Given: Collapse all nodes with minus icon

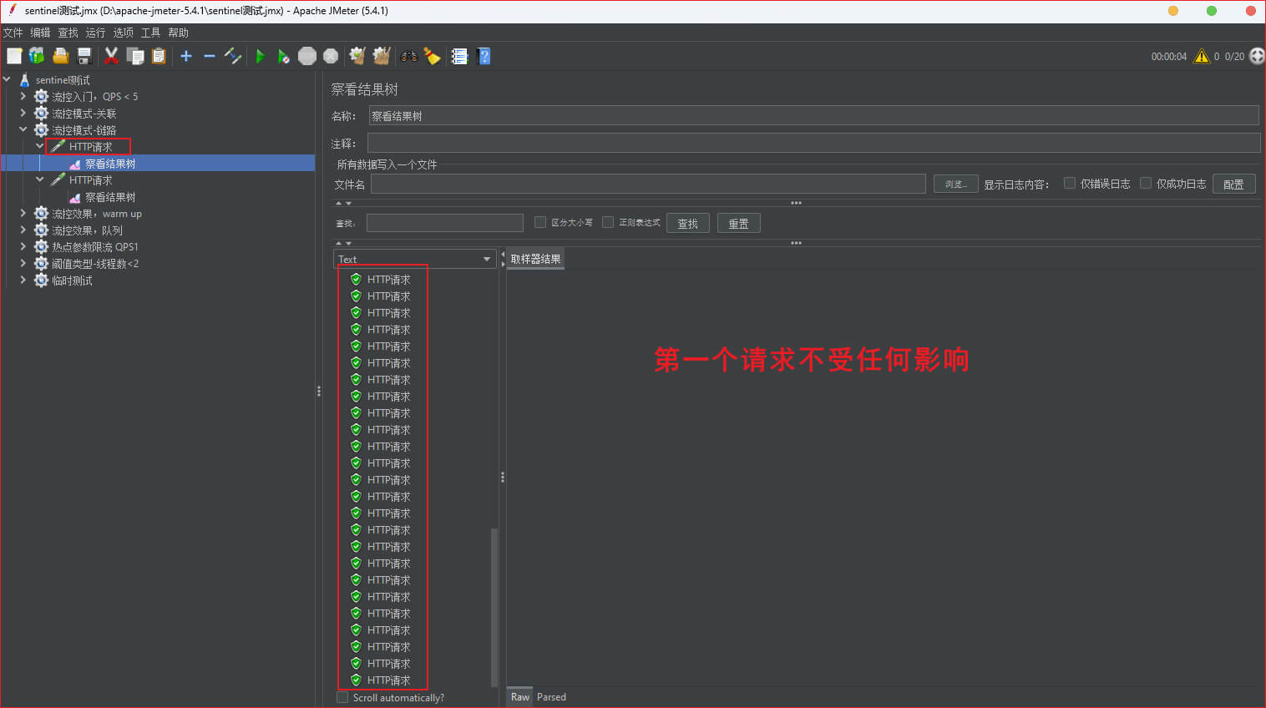Looking at the screenshot, I should coord(209,56).
